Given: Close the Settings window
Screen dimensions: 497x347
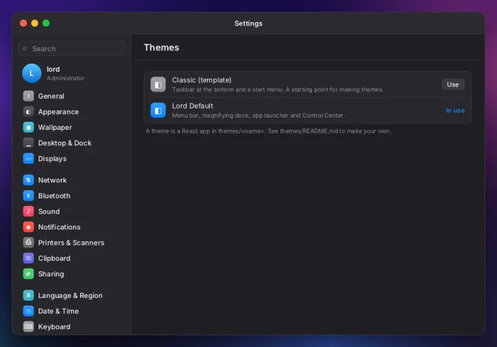Looking at the screenshot, I should 23,24.
